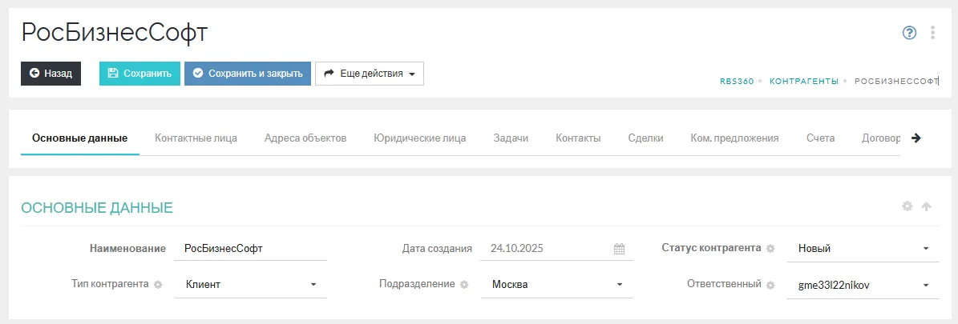Open the help question mark icon
The height and width of the screenshot is (324, 958).
908,33
